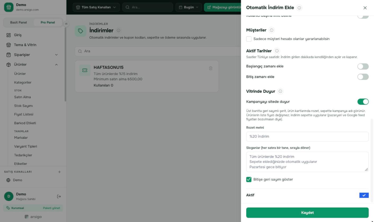Open Fiyat Listesi link in sidebar

pyautogui.click(x=24, y=114)
